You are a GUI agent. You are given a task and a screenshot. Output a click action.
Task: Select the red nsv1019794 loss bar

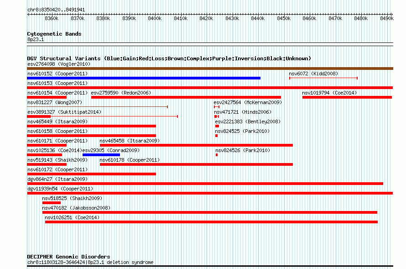(x=347, y=97)
